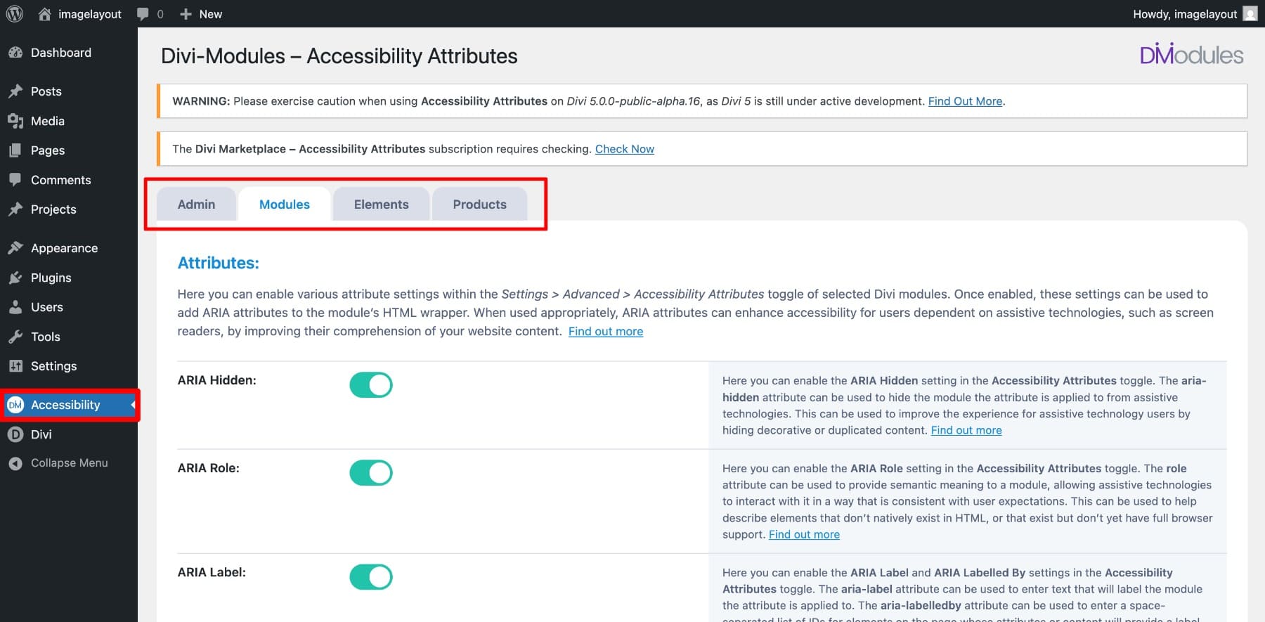Click the Check Now subscription link
Screen dimensions: 1265x622
tap(624, 148)
